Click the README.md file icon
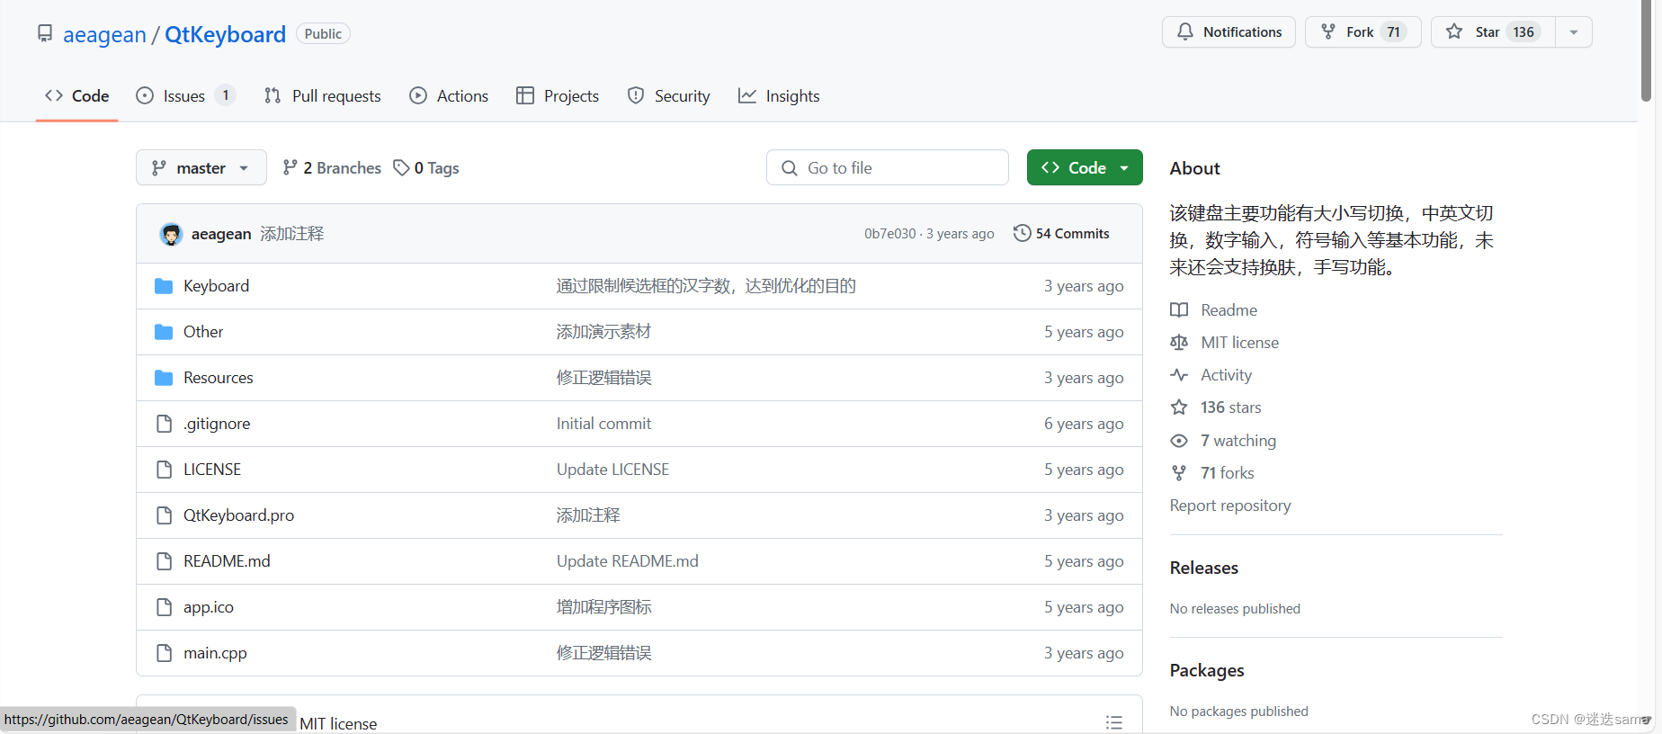 pos(164,561)
